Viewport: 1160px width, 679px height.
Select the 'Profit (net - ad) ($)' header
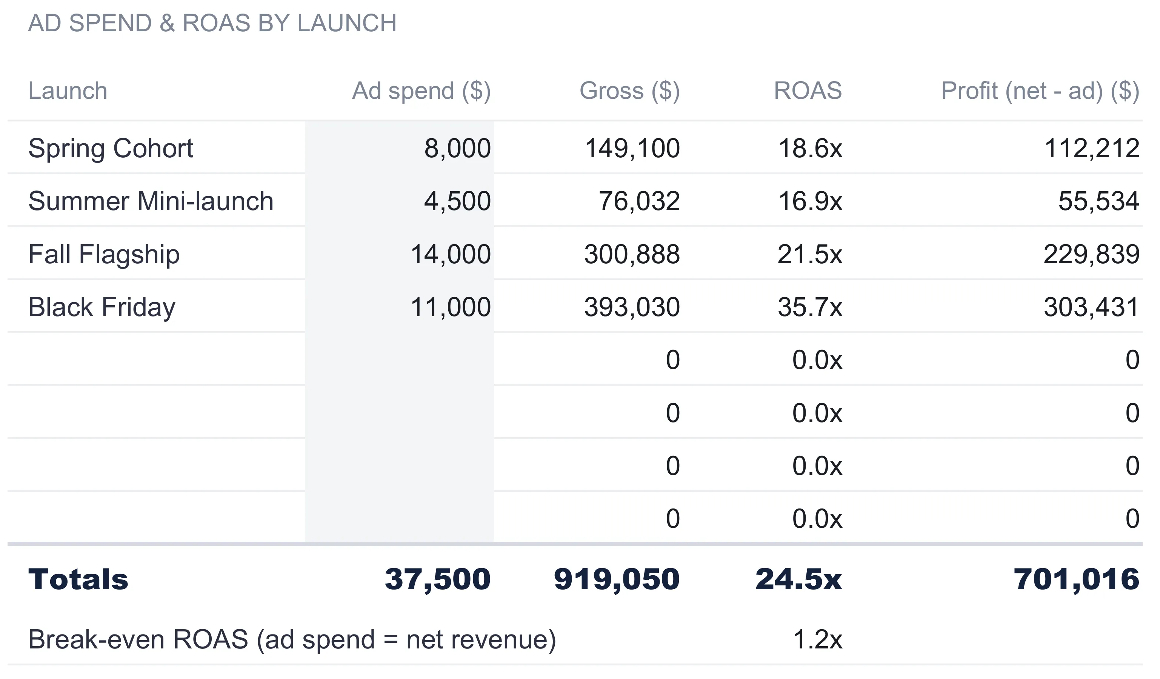(x=1040, y=91)
